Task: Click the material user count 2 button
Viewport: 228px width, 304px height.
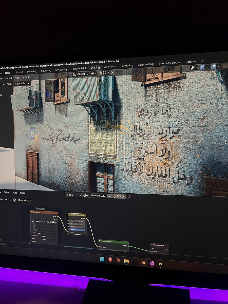Action: pyautogui.click(x=110, y=196)
